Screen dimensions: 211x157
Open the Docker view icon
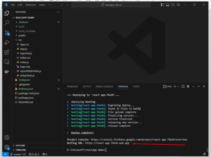click(x=7, y=72)
